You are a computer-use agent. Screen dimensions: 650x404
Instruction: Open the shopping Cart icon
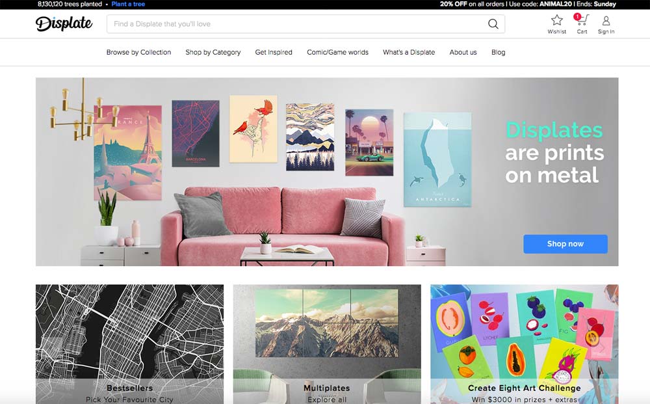(582, 20)
